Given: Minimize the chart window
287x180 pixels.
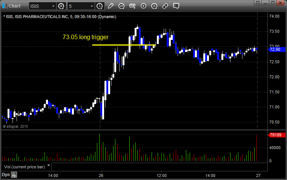Looking at the screenshot, I should (266, 3).
